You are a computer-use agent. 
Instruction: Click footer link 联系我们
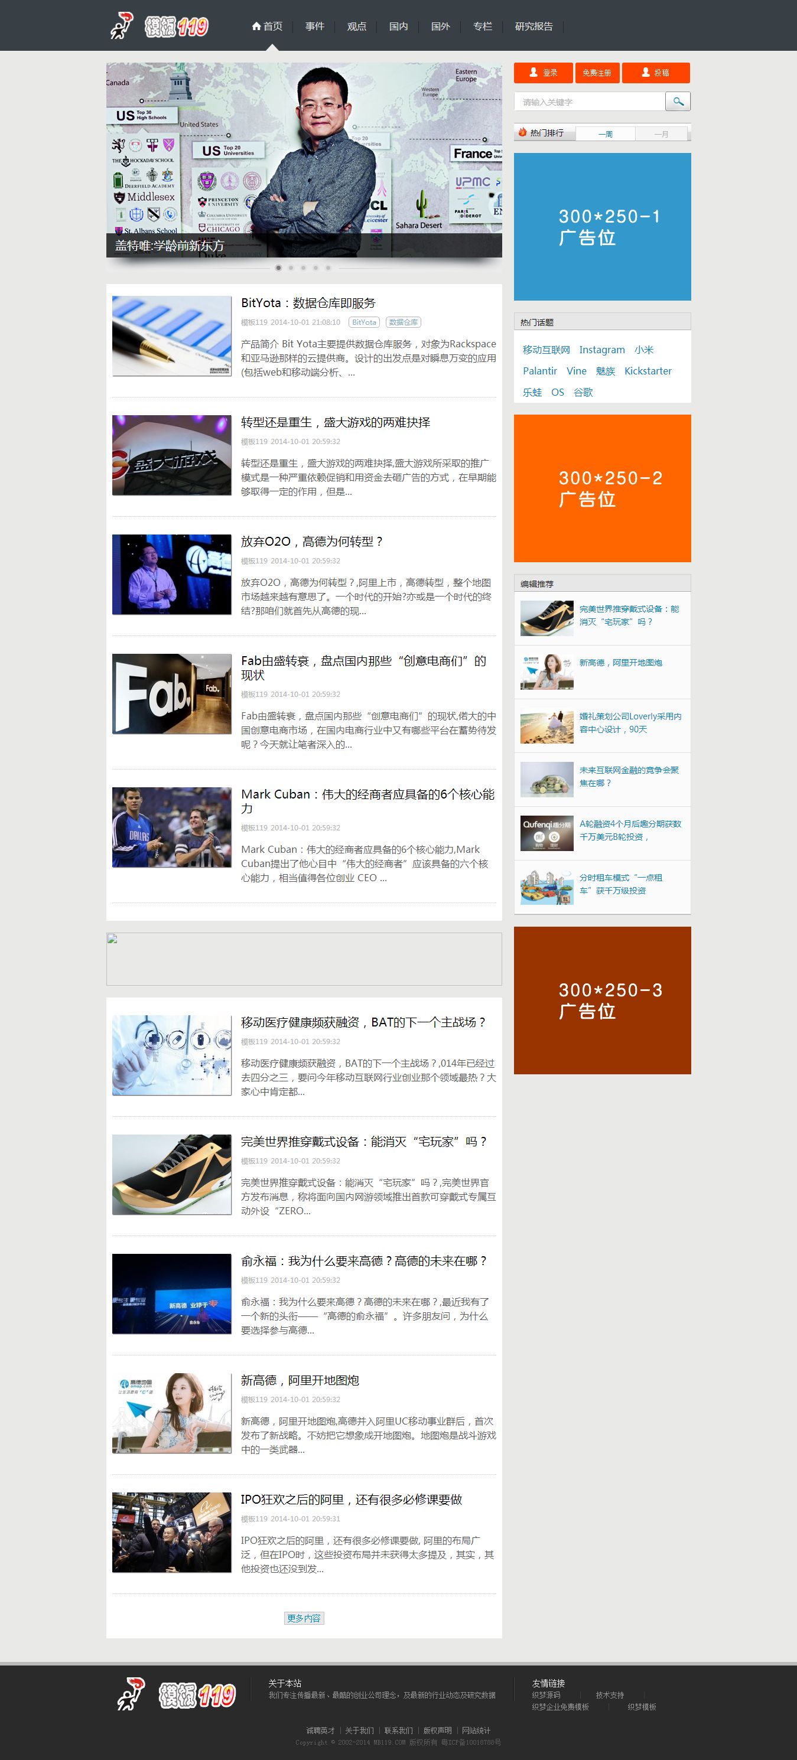pyautogui.click(x=398, y=1730)
